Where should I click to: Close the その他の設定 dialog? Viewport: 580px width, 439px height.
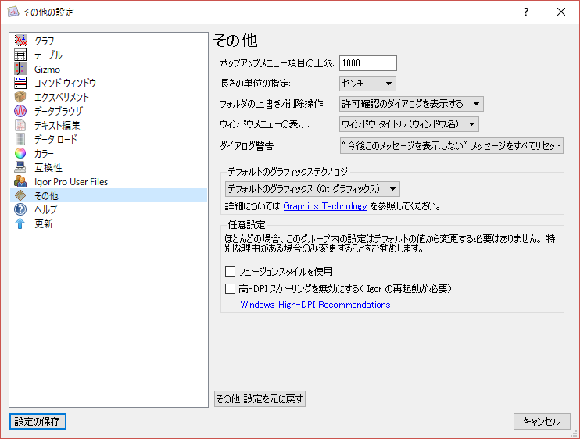tap(561, 12)
